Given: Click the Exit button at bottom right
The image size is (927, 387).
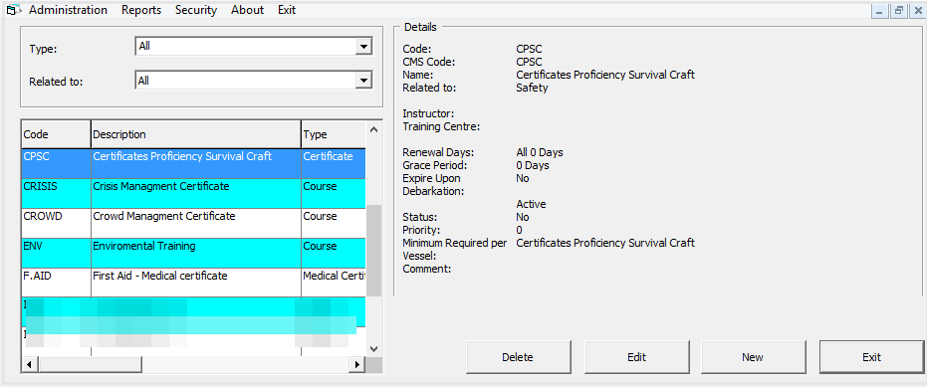Looking at the screenshot, I should pyautogui.click(x=871, y=357).
